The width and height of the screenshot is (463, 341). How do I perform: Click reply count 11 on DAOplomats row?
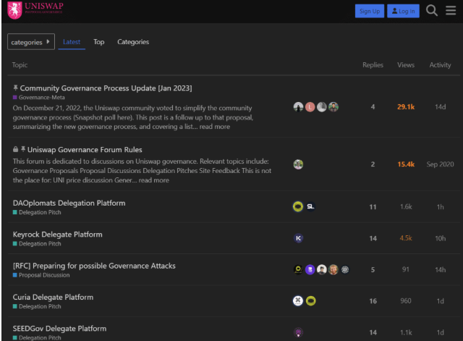373,207
